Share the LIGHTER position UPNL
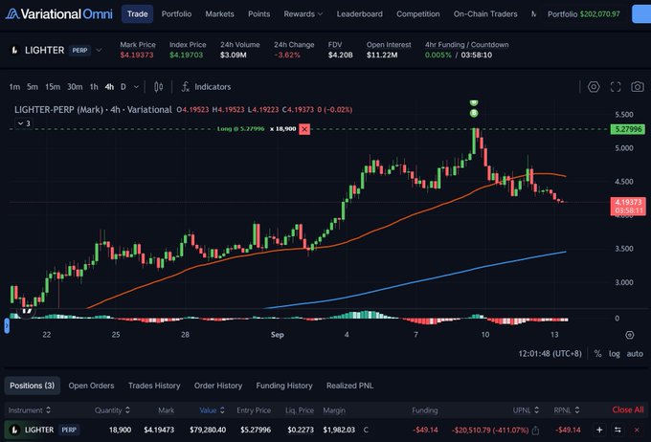This screenshot has width=651, height=442. coord(535,430)
